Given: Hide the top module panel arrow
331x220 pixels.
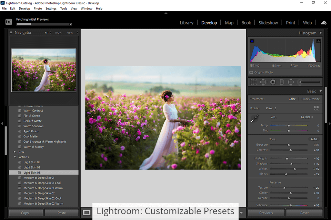Looking at the screenshot, I should (166, 13).
